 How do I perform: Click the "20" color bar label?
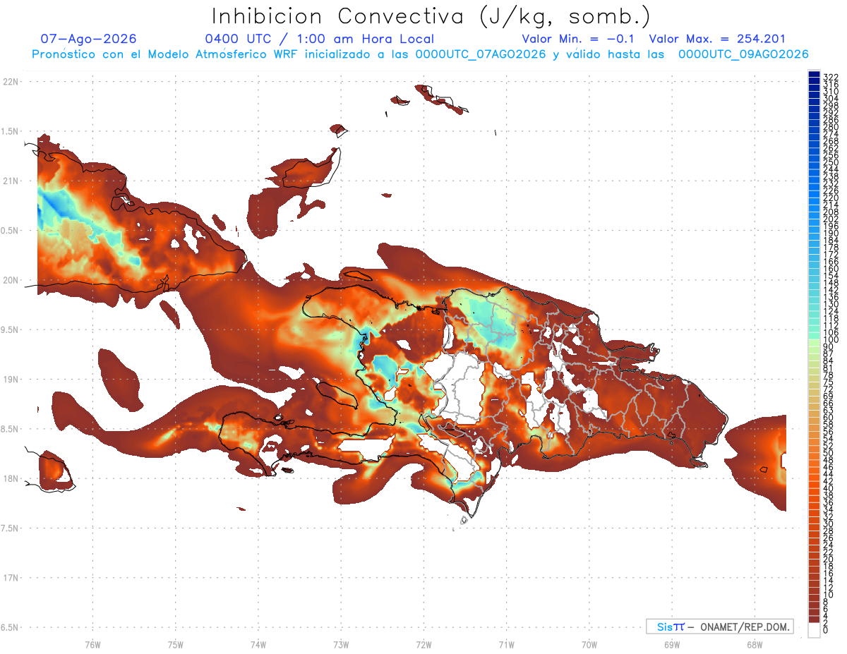(828, 559)
